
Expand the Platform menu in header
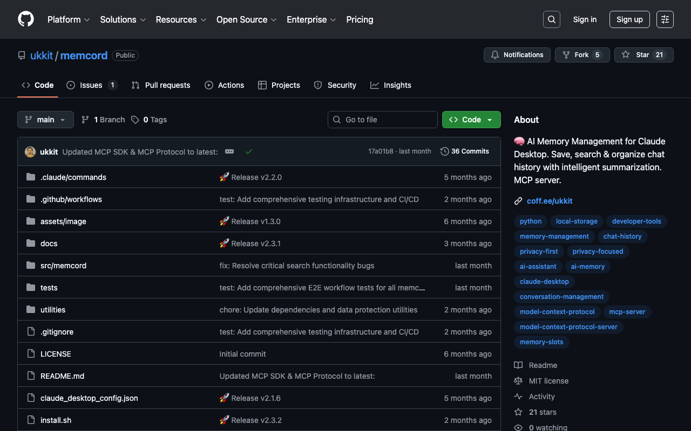69,19
